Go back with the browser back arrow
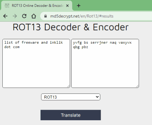This screenshot has height=125, width=152. (x=5, y=16)
